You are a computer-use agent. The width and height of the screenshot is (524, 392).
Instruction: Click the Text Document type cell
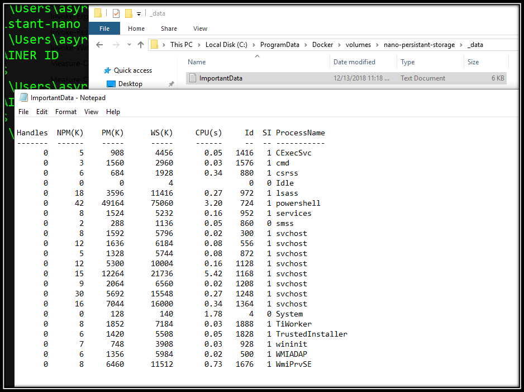pyautogui.click(x=423, y=78)
